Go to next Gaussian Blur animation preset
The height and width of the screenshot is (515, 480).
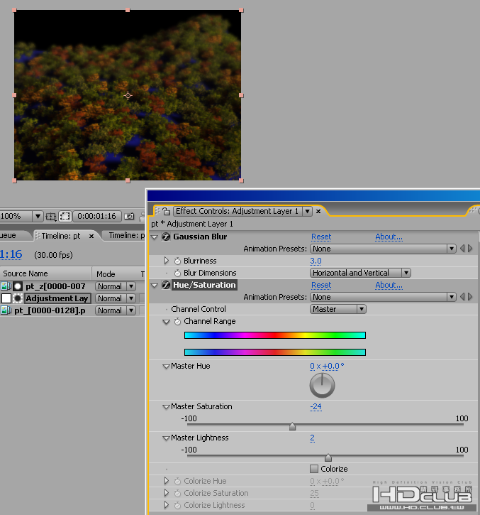469,249
